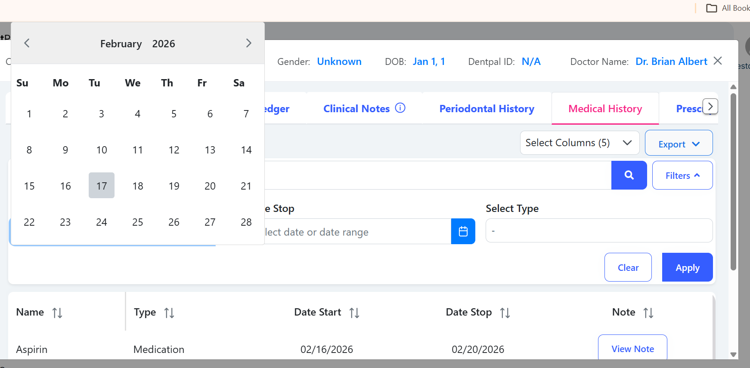Sort table by Date Start column
The height and width of the screenshot is (368, 750).
point(354,313)
